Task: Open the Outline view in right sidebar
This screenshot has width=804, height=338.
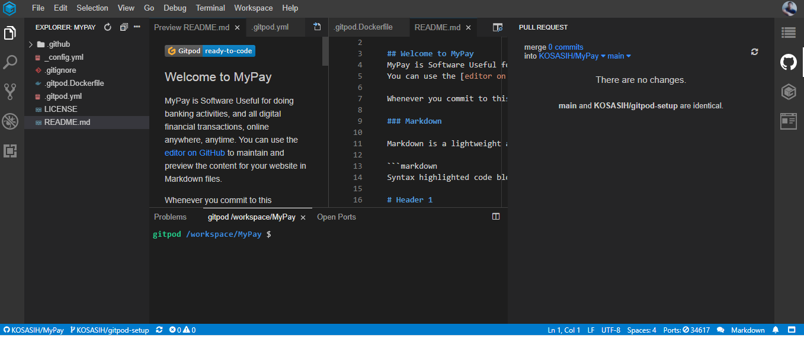Action: (x=789, y=33)
